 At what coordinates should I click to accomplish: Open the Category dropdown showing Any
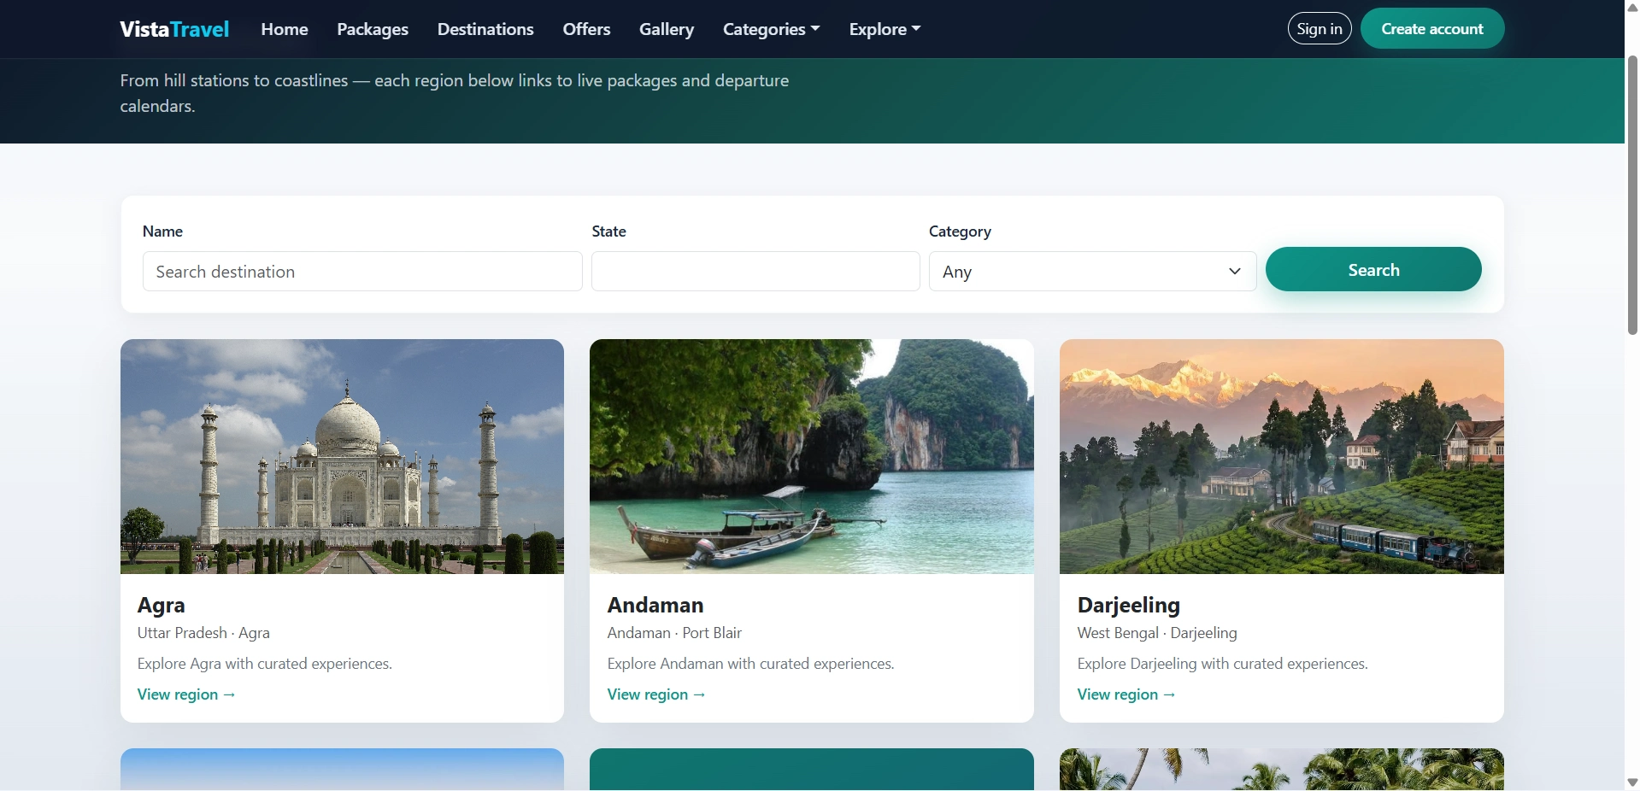tap(1092, 272)
